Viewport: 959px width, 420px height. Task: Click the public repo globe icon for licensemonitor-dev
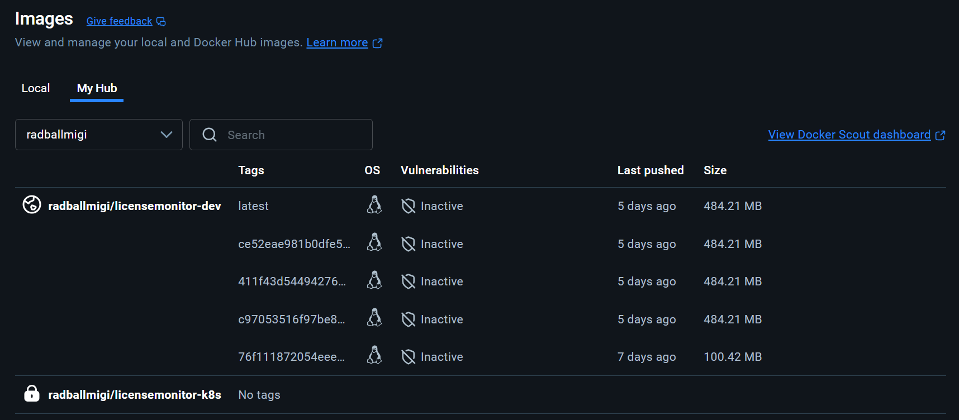coord(32,204)
